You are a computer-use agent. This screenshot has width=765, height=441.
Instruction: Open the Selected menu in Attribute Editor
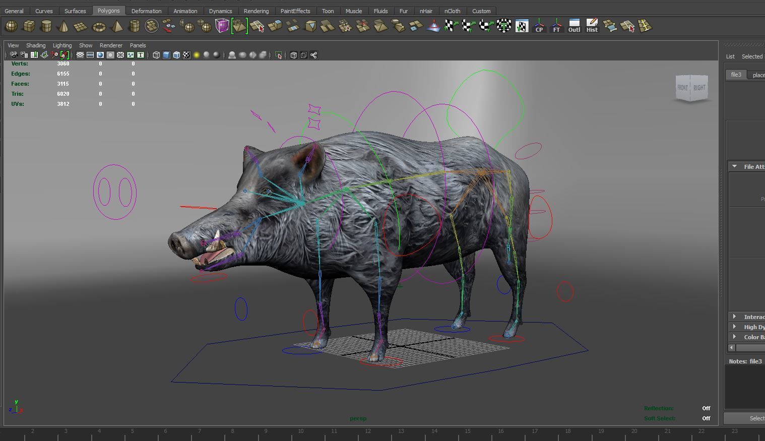[x=752, y=56]
